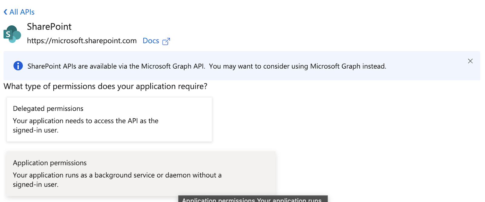Click the back chevron beside All APIs
Viewport: 485px width, 202px height.
5,12
